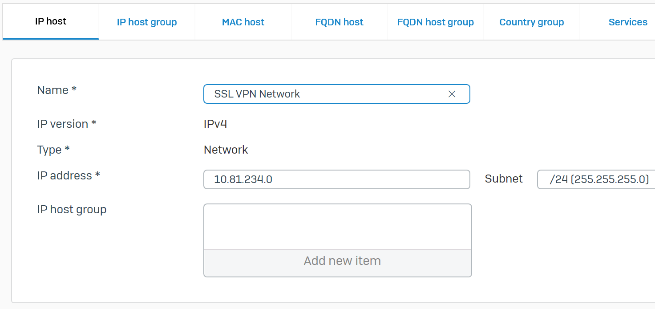Focus the IP address input box
Image resolution: width=655 pixels, height=309 pixels.
click(336, 179)
